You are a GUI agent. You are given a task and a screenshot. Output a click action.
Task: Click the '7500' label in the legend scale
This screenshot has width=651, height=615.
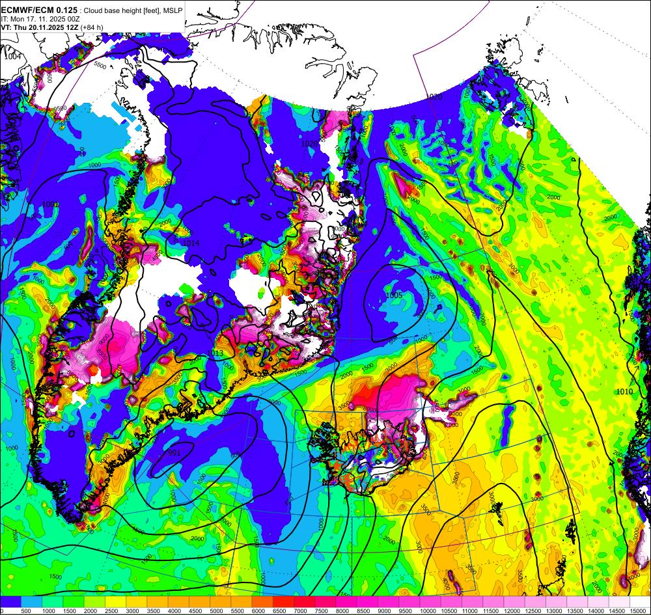(x=321, y=610)
